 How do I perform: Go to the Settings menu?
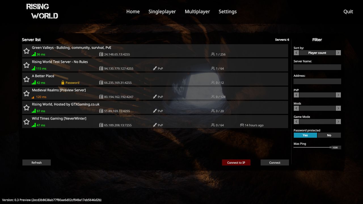click(x=227, y=12)
